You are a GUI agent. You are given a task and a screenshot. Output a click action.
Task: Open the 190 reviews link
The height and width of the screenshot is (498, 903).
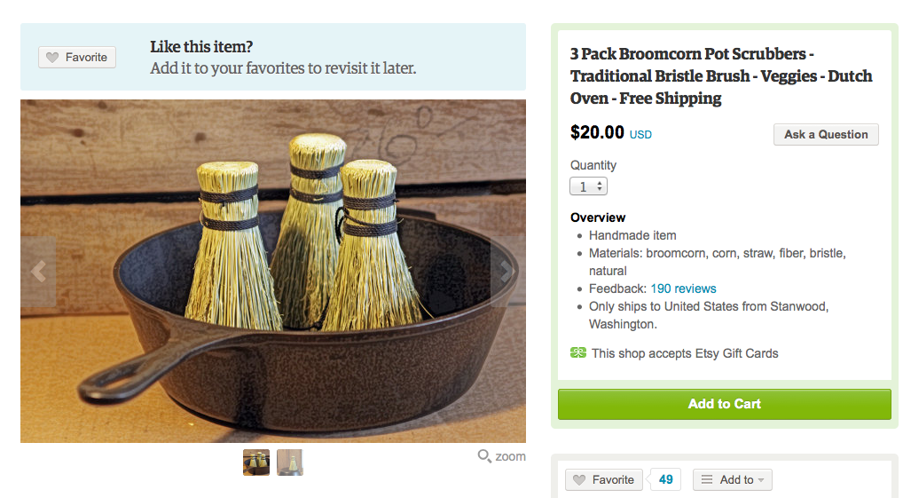coord(683,289)
